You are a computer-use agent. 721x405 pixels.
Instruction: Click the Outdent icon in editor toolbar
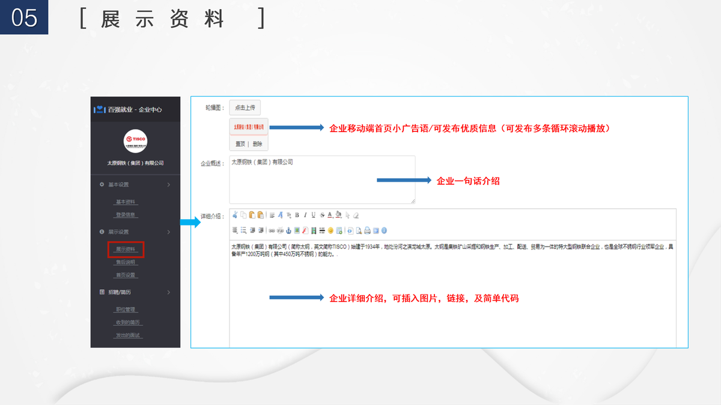(252, 230)
